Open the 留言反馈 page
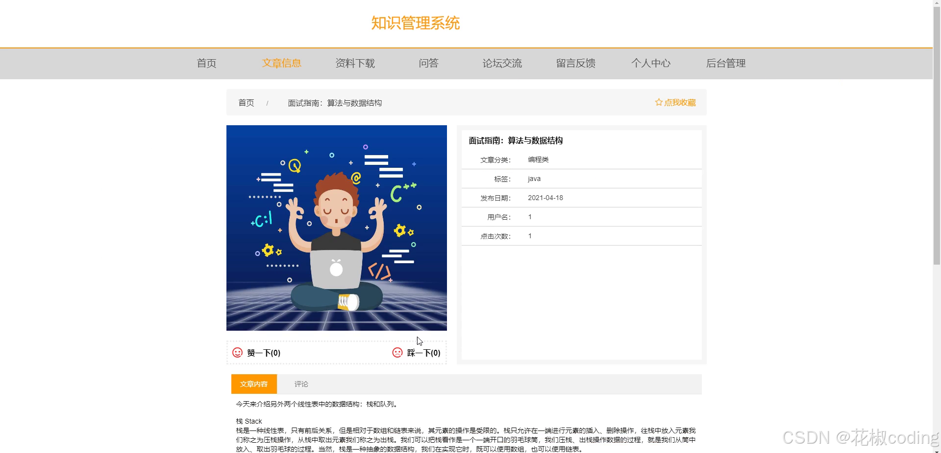The width and height of the screenshot is (941, 453). (x=576, y=63)
